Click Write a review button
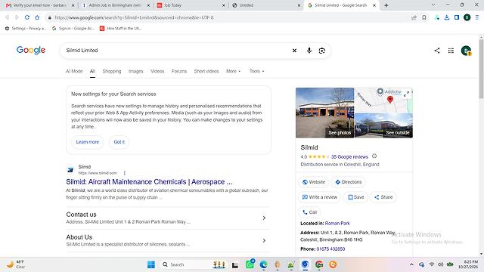The height and width of the screenshot is (272, 484). (x=319, y=197)
